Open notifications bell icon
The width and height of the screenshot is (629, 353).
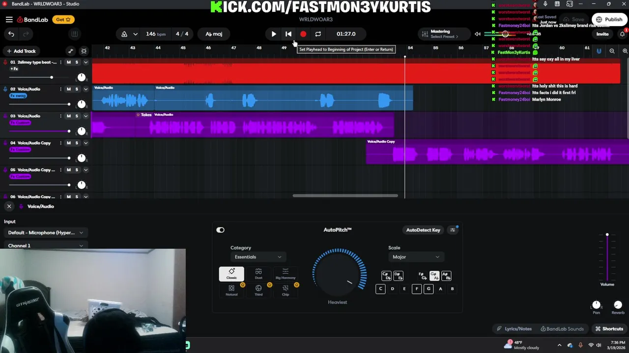(622, 34)
